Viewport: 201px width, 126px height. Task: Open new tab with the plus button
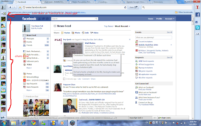tap(179, 2)
